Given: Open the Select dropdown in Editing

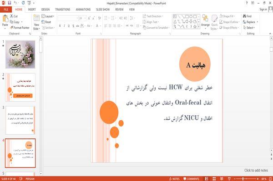Looking at the screenshot, I should click(x=249, y=28).
